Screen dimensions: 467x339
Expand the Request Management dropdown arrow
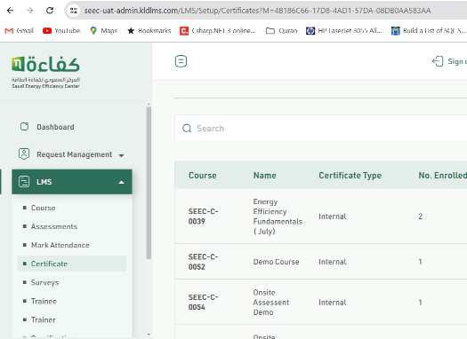point(121,155)
